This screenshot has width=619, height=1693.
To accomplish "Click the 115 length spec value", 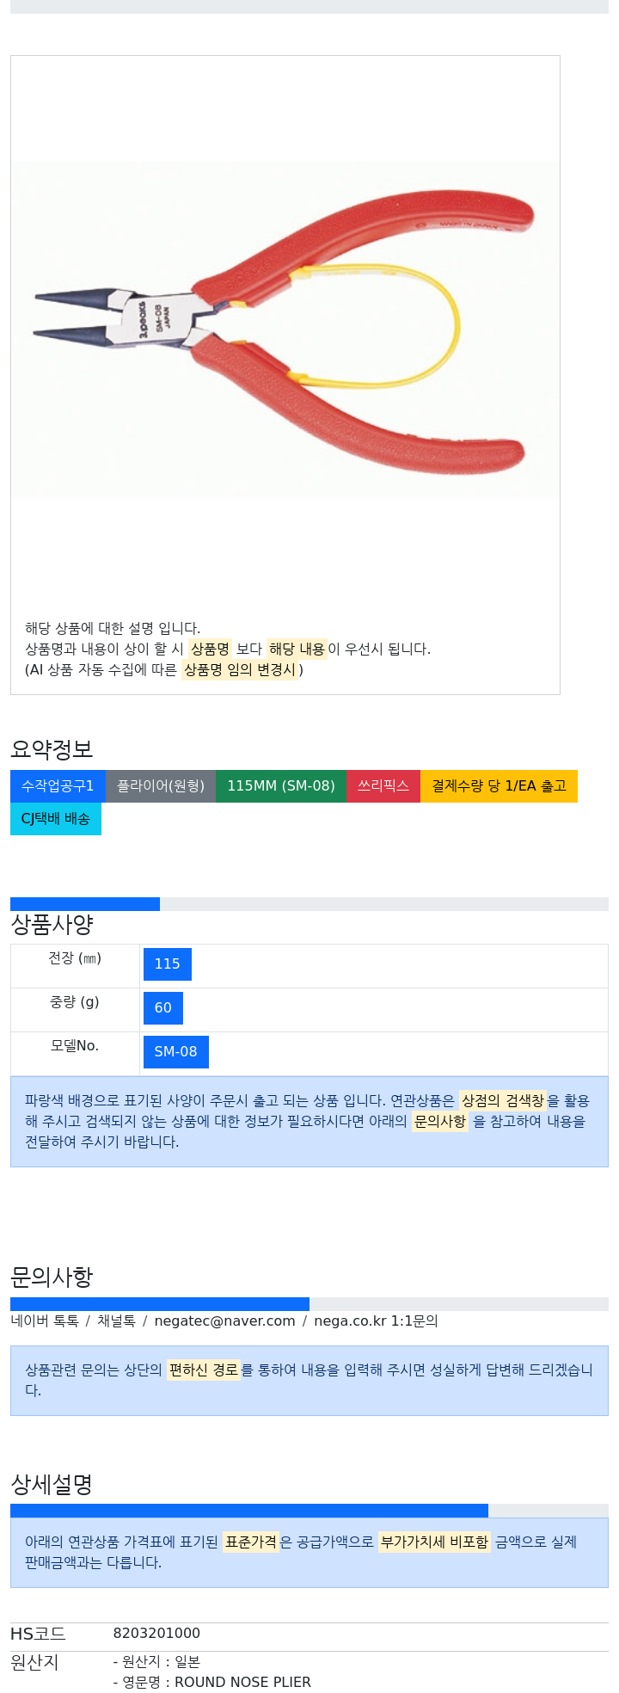I will [168, 964].
